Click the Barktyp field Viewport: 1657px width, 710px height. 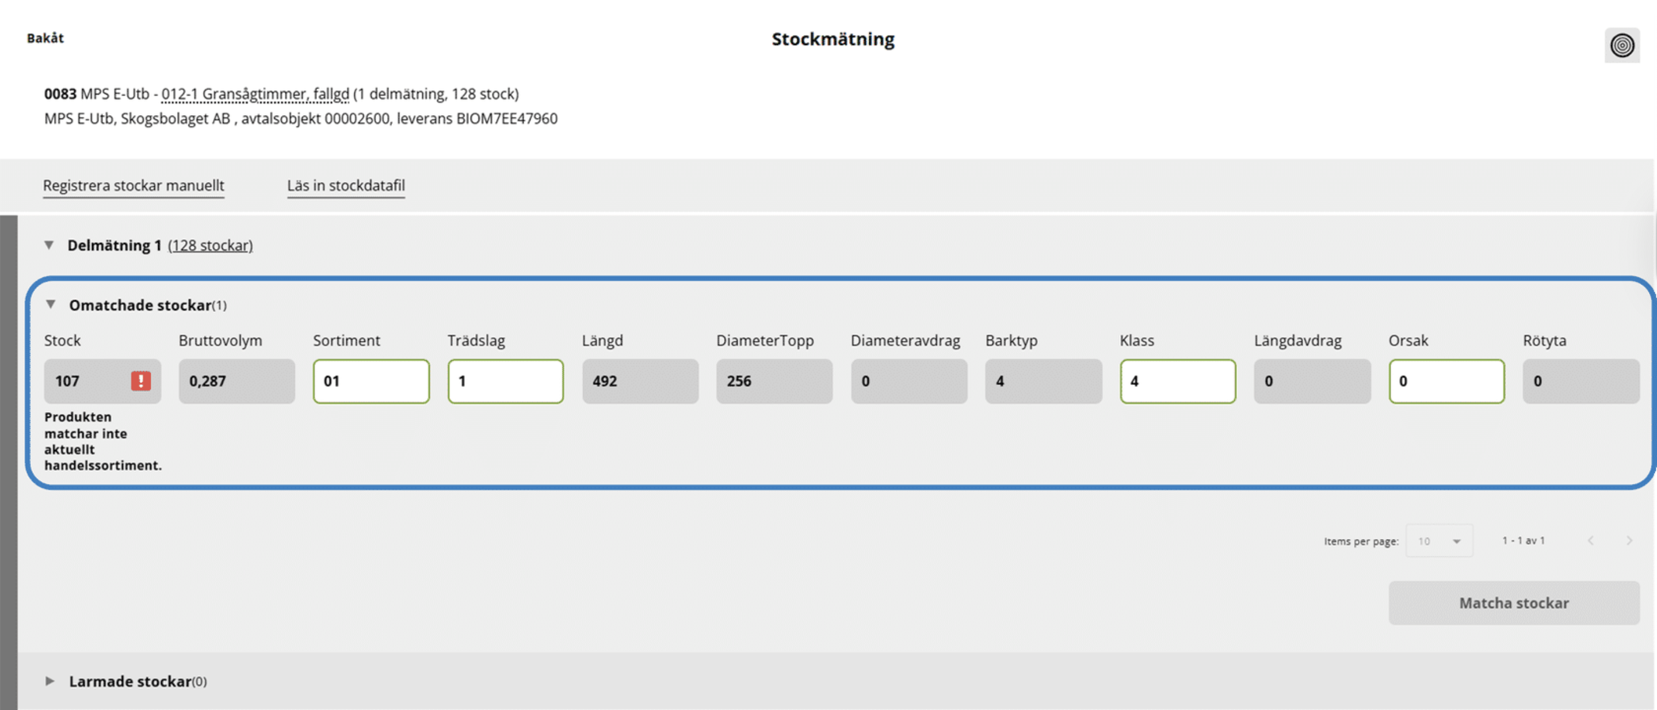pos(1043,381)
